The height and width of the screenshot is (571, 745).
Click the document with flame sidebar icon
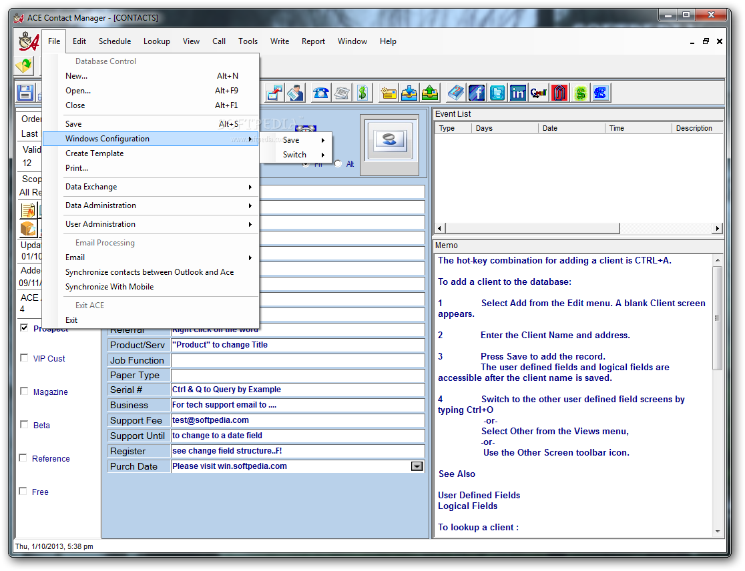(28, 210)
